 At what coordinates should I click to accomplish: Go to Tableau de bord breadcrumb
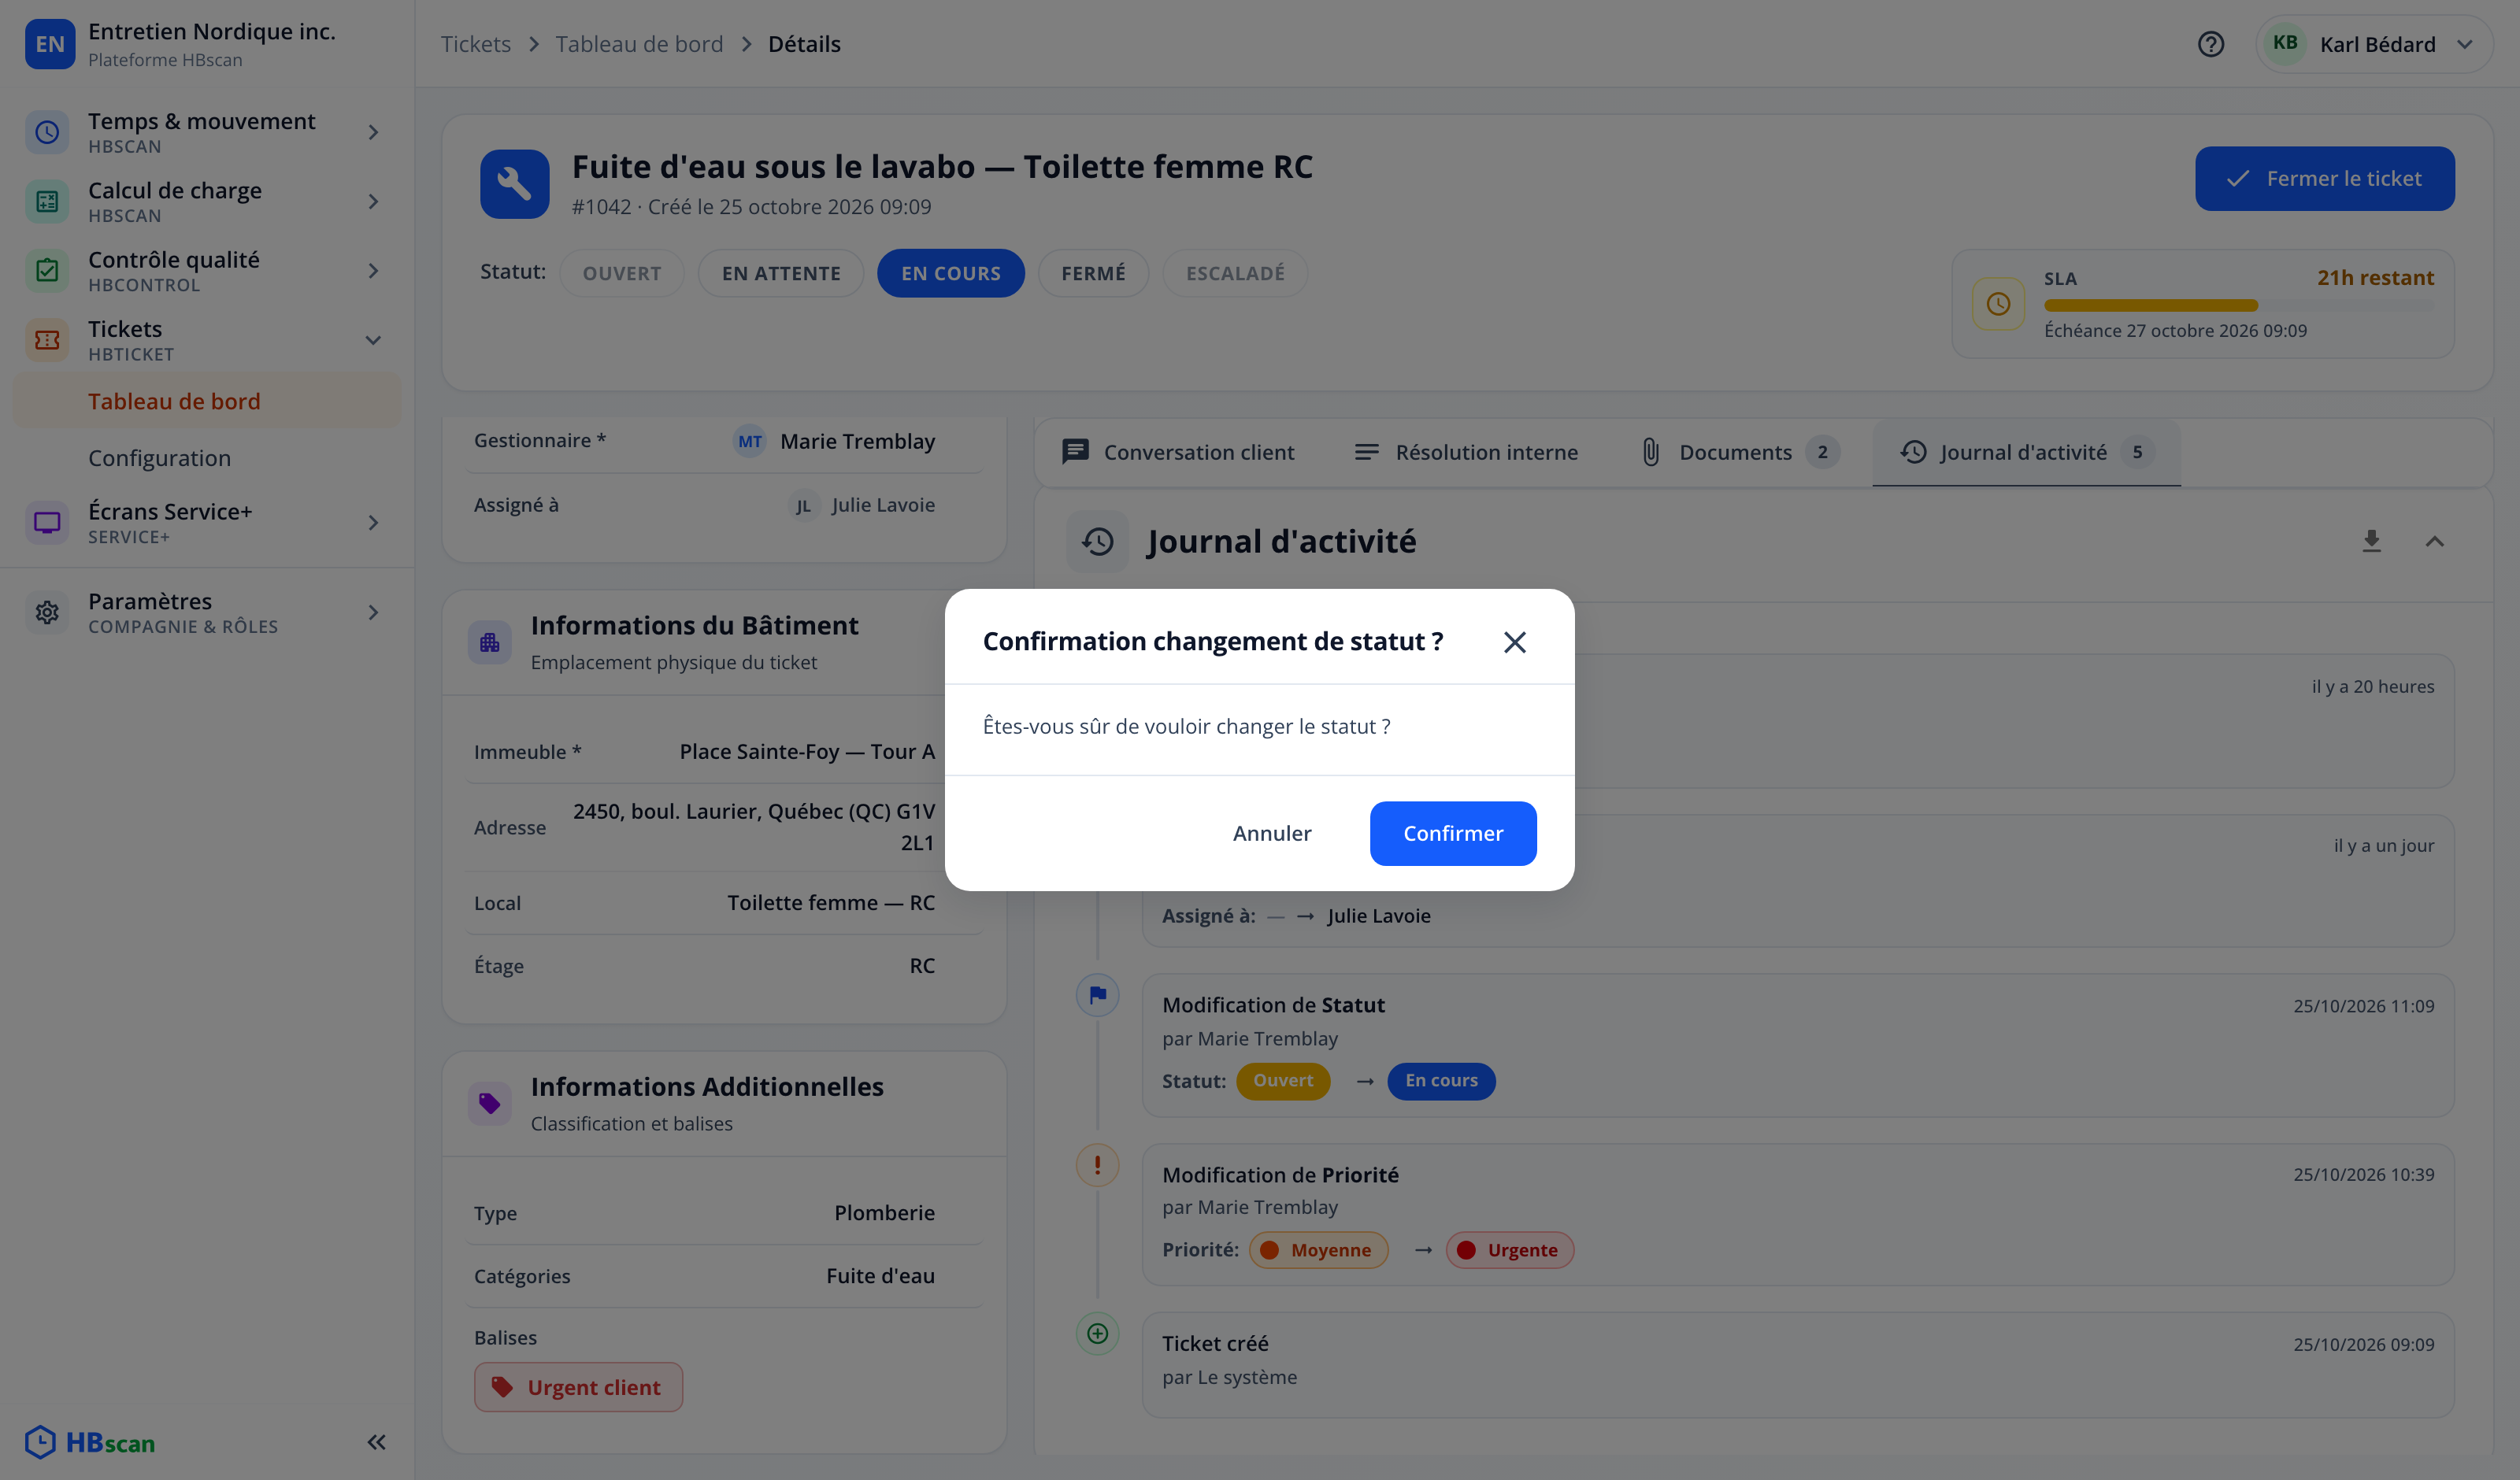point(639,44)
